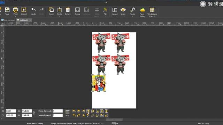Image resolution: width=223 pixels, height=125 pixels.
Task: Click the greyed overlapping squares icon
Action: click(93, 115)
